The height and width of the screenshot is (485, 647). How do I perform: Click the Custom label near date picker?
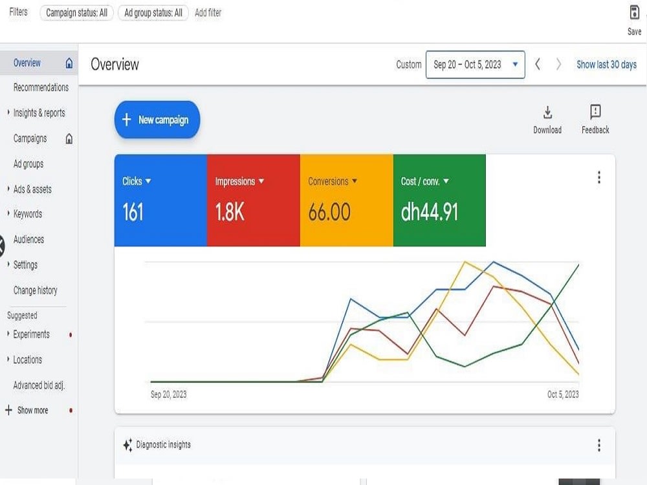click(408, 65)
